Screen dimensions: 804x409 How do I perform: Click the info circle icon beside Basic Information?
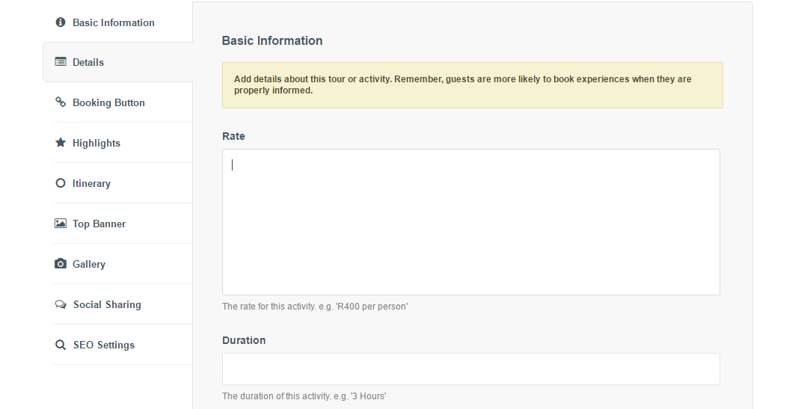[x=61, y=22]
